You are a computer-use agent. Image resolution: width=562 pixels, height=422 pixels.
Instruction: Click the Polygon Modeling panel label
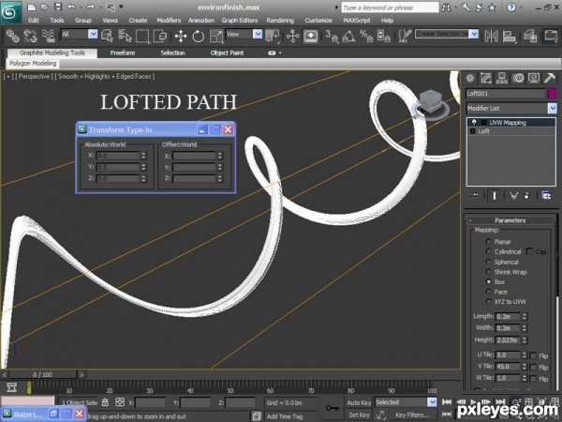click(x=33, y=63)
